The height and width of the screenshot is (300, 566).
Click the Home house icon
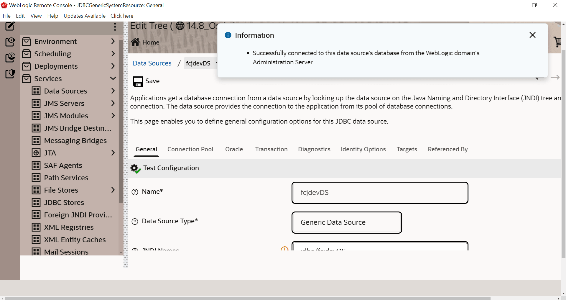coord(135,42)
